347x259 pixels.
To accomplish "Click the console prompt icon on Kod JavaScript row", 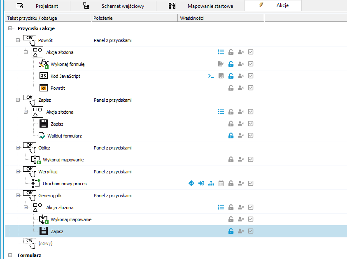I will click(211, 76).
